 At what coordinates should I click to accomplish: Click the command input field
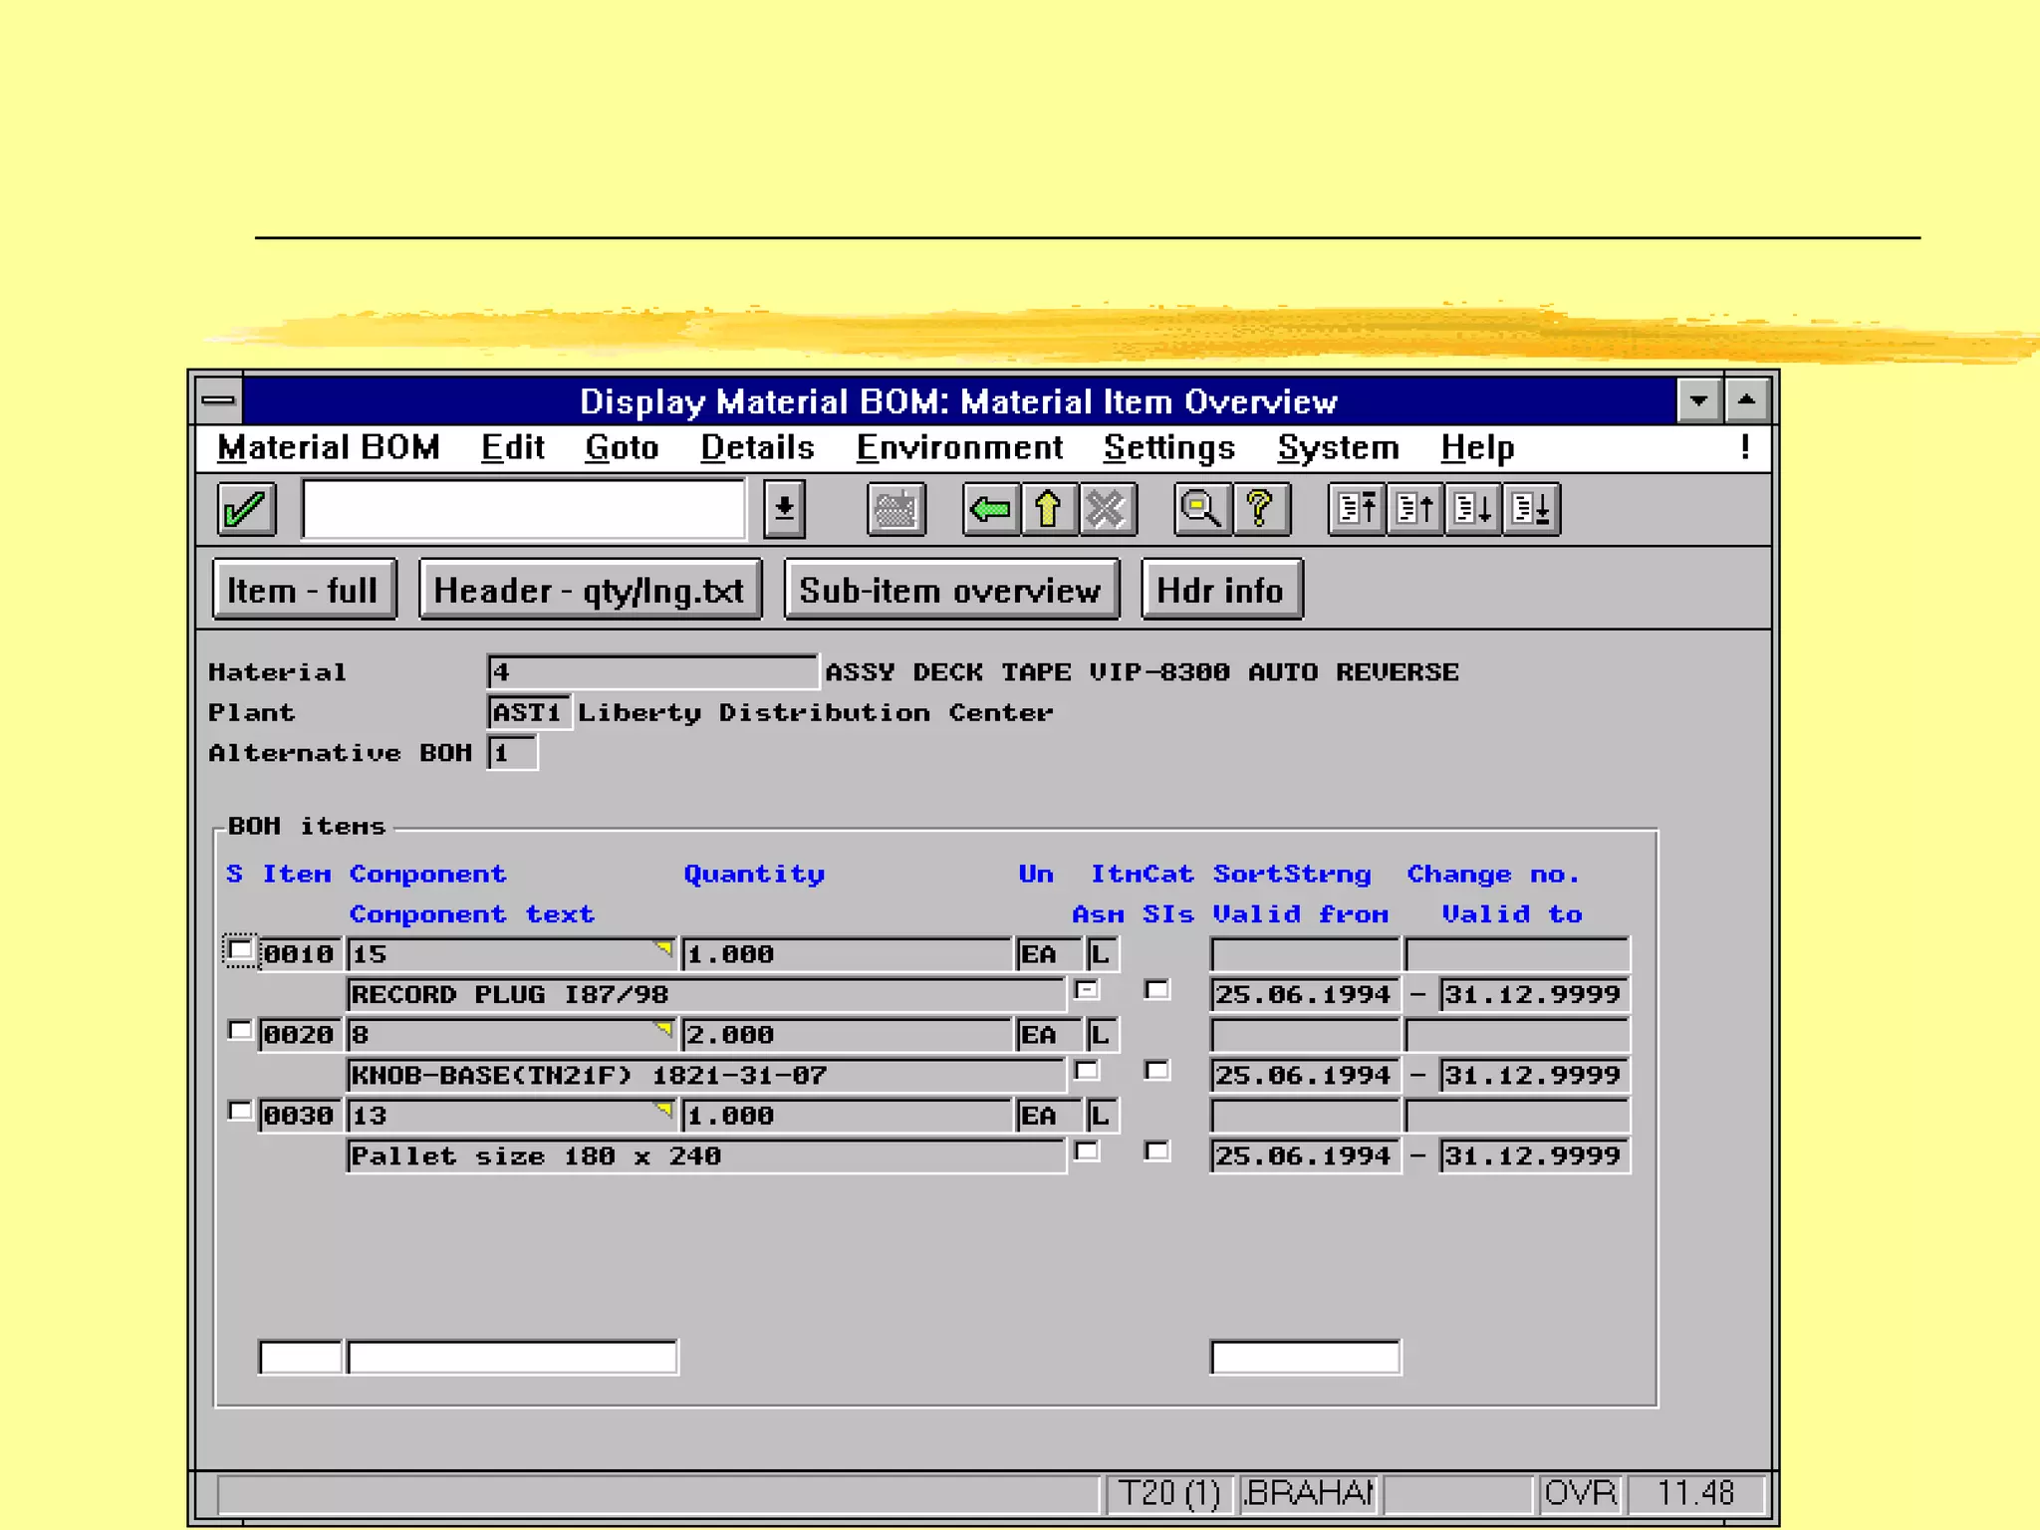pos(523,509)
